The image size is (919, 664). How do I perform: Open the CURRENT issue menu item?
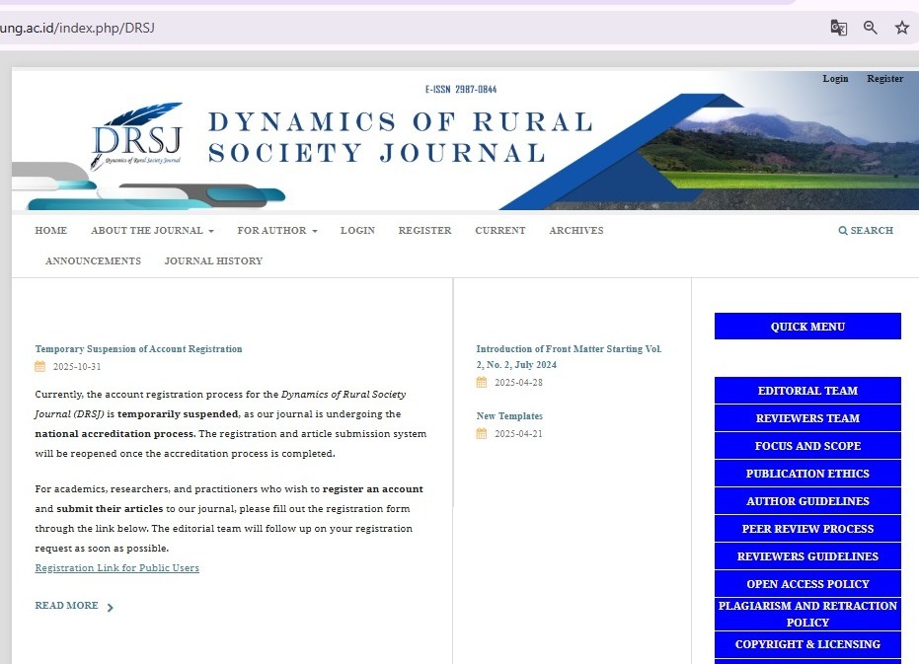[500, 230]
